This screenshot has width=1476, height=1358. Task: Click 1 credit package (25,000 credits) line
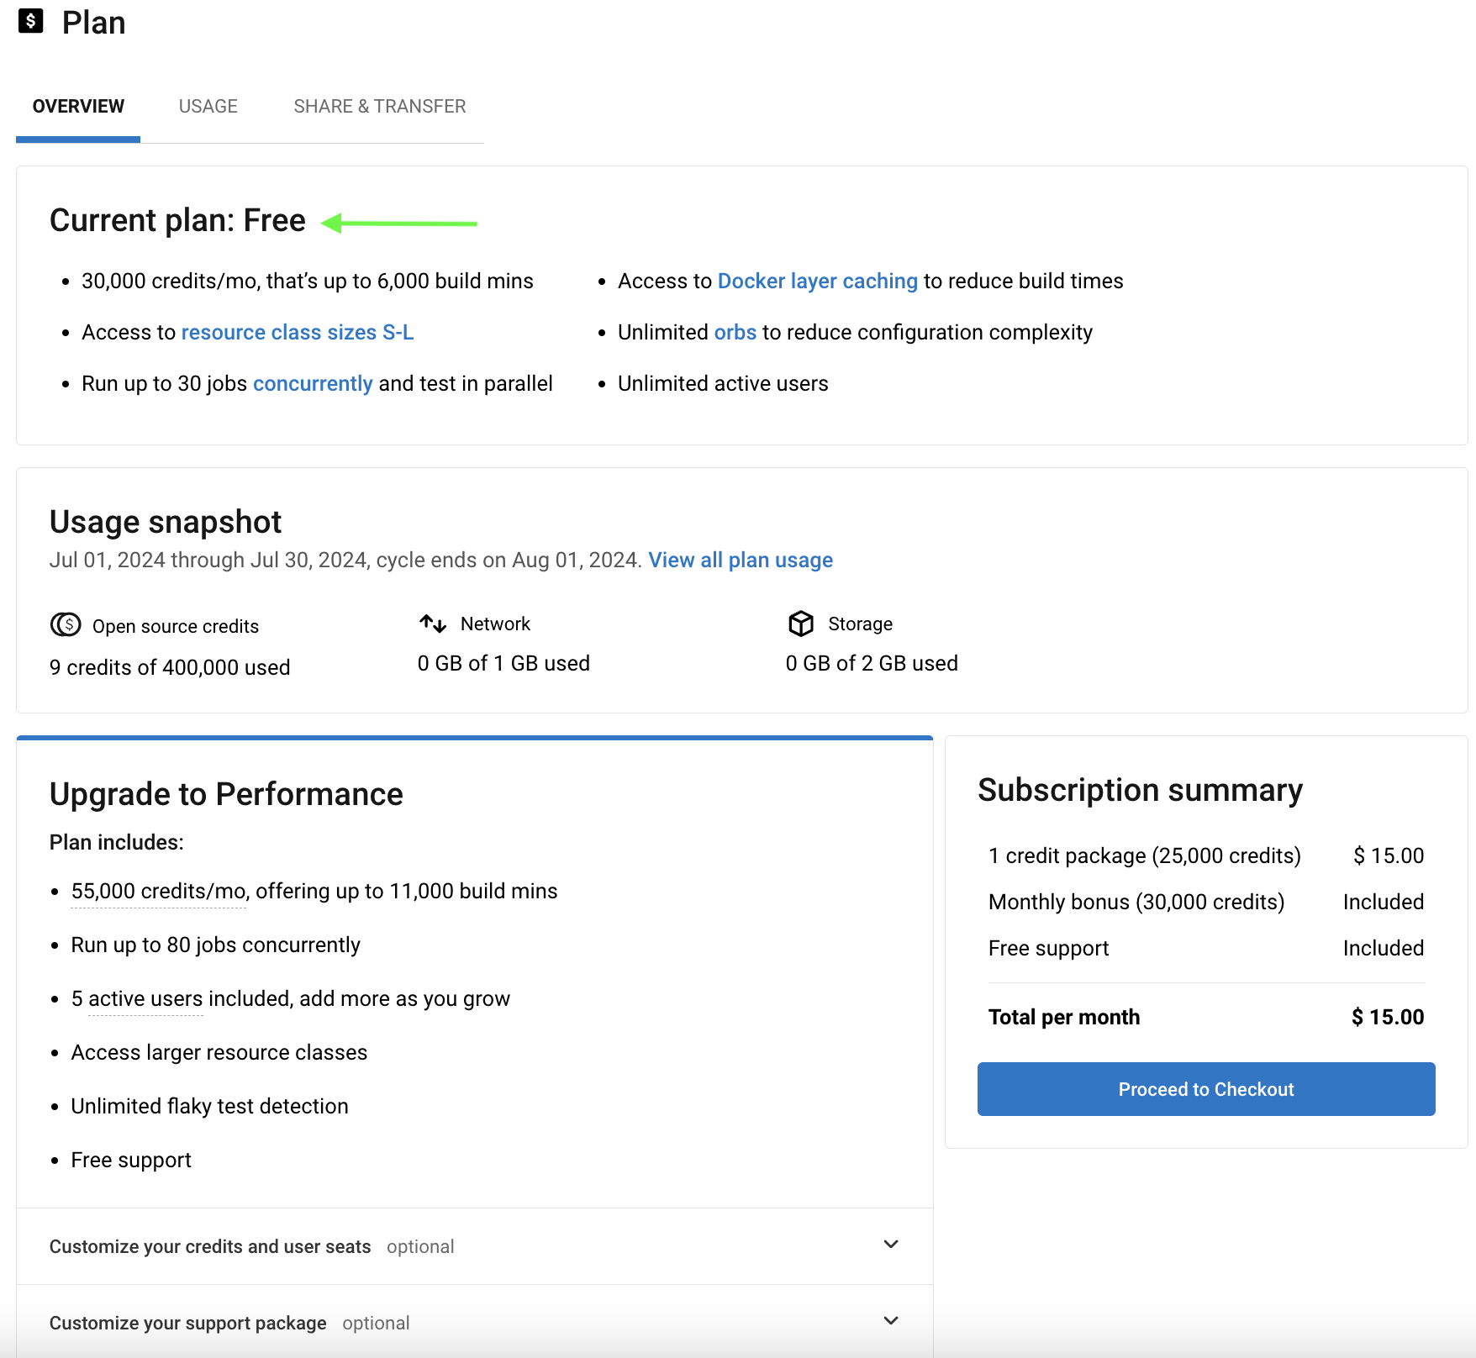[1145, 856]
